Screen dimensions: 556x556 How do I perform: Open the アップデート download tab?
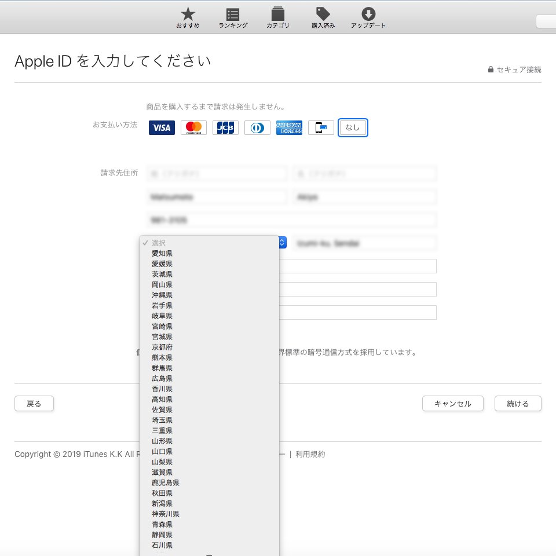click(x=368, y=18)
